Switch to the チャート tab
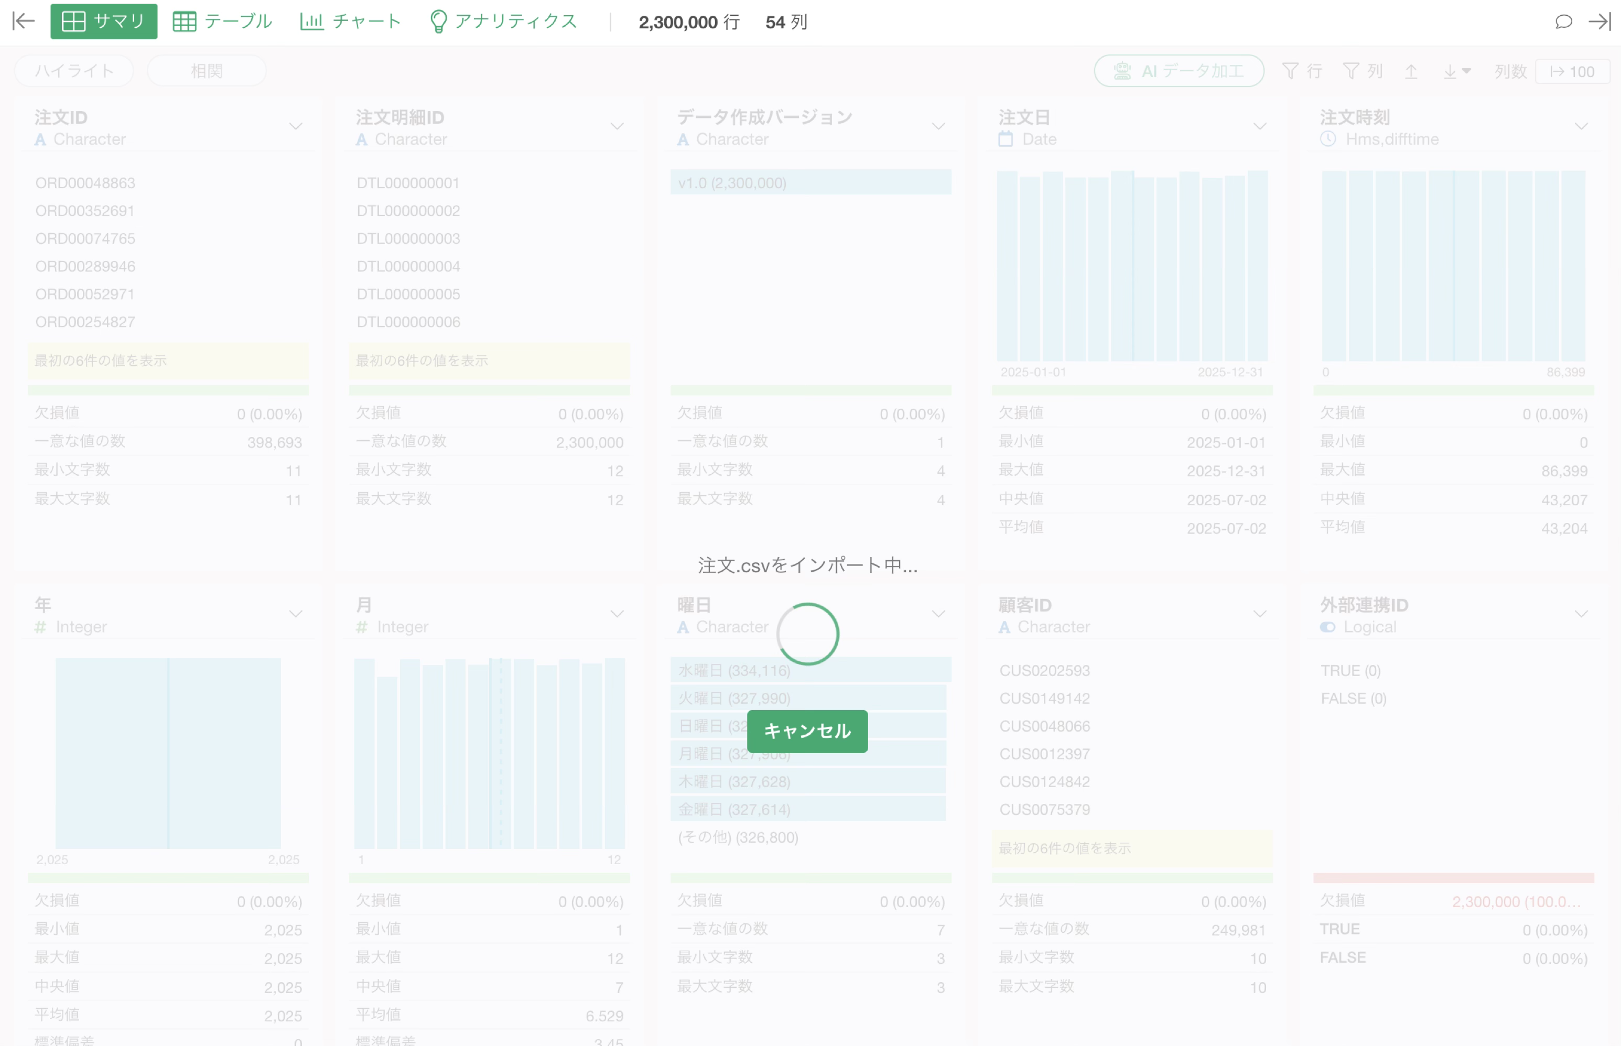The image size is (1621, 1046). [x=351, y=21]
